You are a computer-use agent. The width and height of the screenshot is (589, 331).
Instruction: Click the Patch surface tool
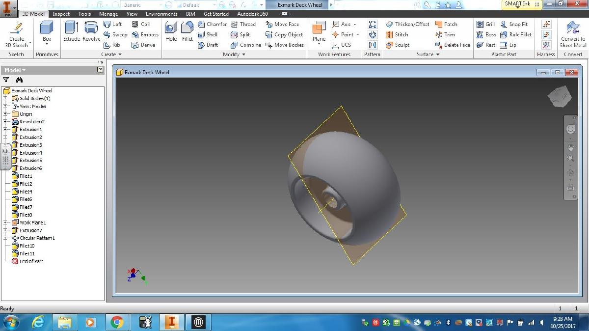pos(446,24)
